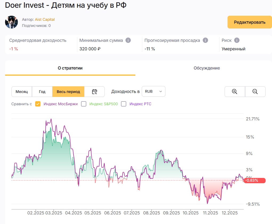The image size is (272, 224).
Task: Click the 03.2025 label on the chart timeline
Action: pos(54,213)
